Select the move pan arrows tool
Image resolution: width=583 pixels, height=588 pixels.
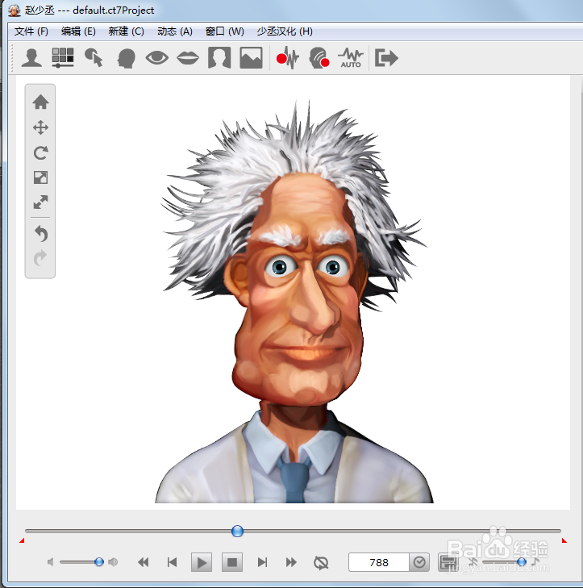[40, 127]
